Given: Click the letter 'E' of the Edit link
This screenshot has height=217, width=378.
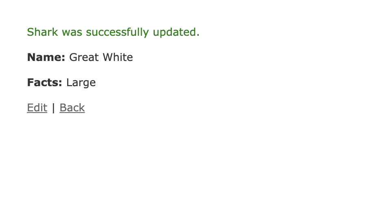Looking at the screenshot, I should click(30, 108).
